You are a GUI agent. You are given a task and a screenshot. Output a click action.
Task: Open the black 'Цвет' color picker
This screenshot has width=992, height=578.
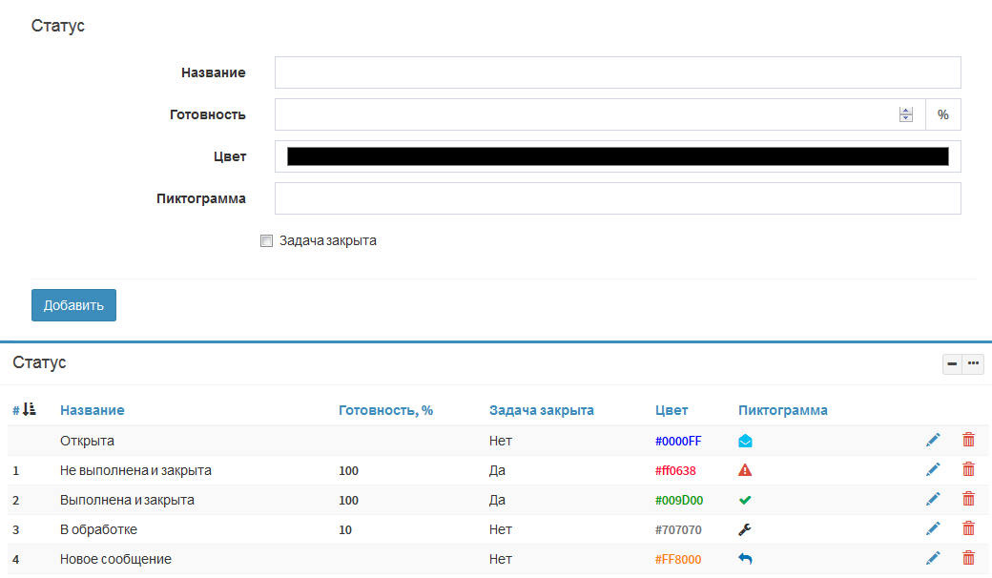tap(617, 156)
